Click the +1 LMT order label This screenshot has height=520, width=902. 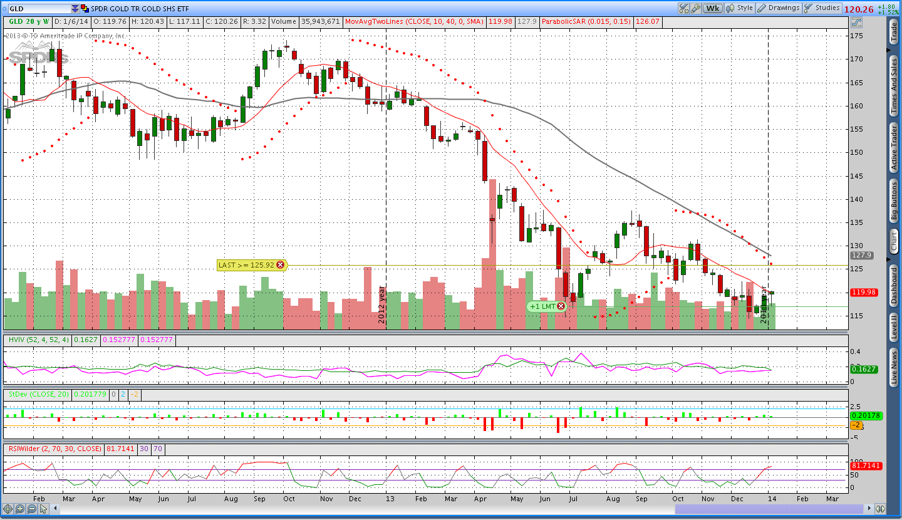(x=542, y=306)
